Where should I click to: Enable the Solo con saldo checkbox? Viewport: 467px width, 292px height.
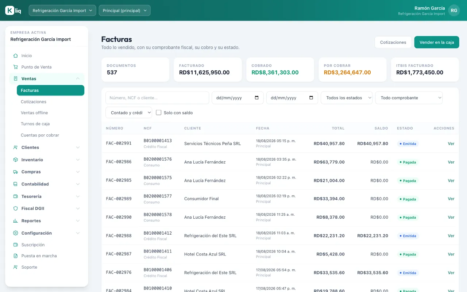(x=159, y=113)
